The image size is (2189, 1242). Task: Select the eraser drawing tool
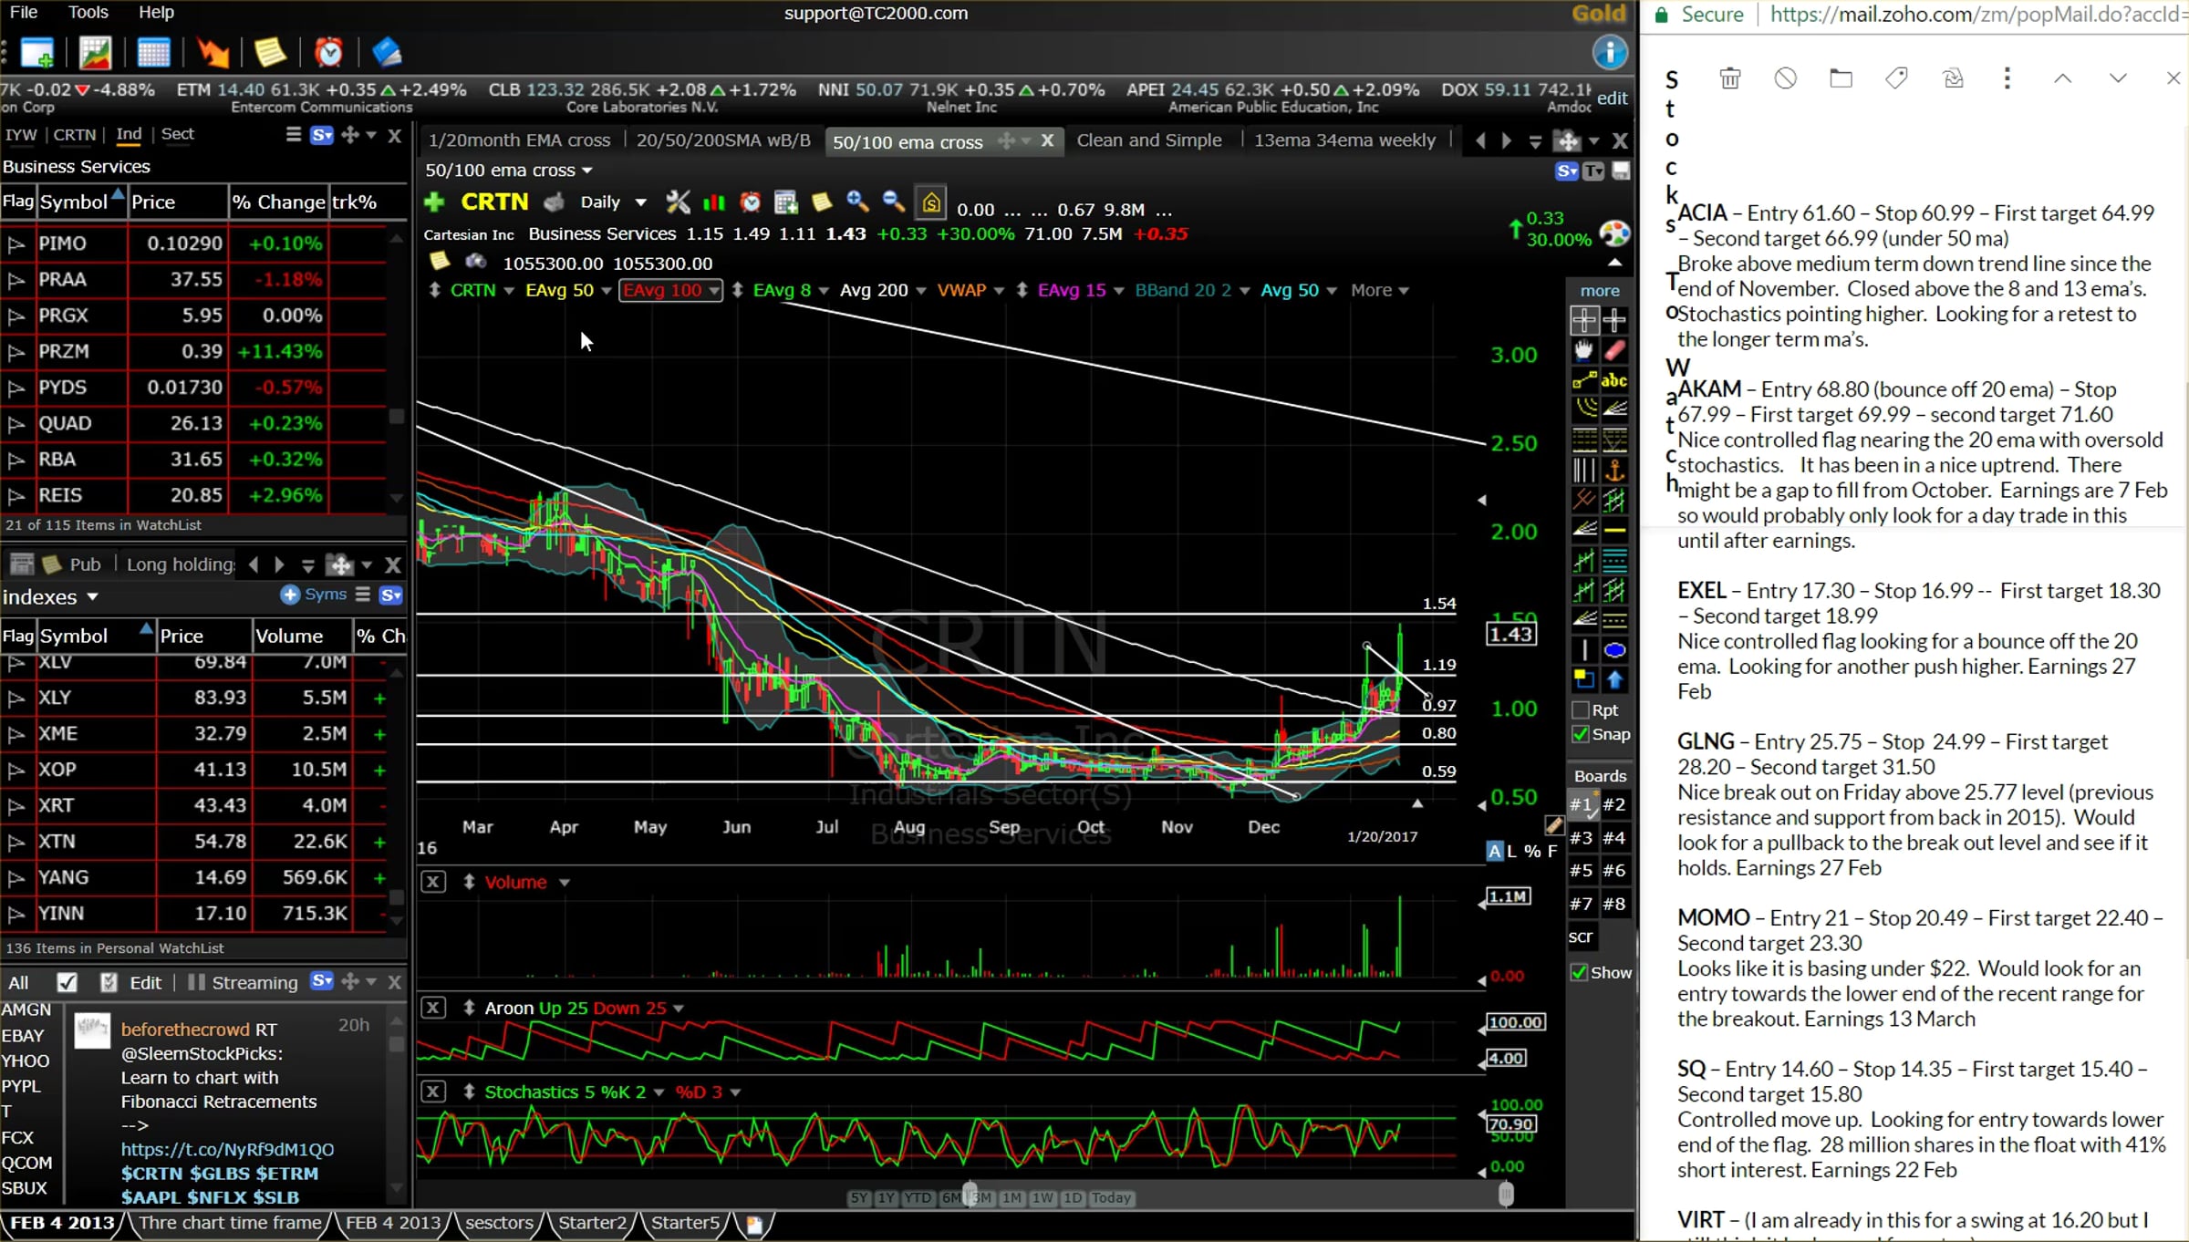click(x=1614, y=350)
